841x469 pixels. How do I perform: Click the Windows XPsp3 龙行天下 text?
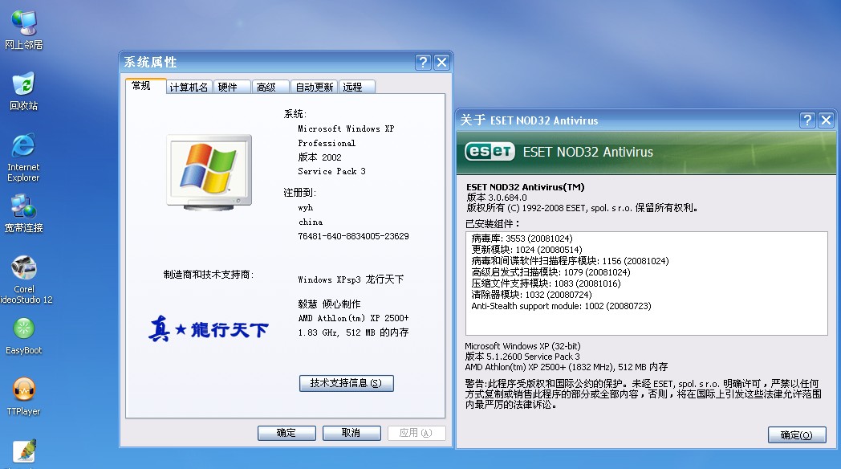coord(351,279)
